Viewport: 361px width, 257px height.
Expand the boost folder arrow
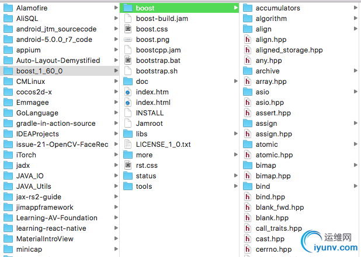click(236, 8)
